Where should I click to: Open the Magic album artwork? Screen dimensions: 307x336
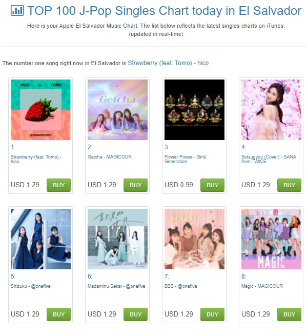[271, 239]
